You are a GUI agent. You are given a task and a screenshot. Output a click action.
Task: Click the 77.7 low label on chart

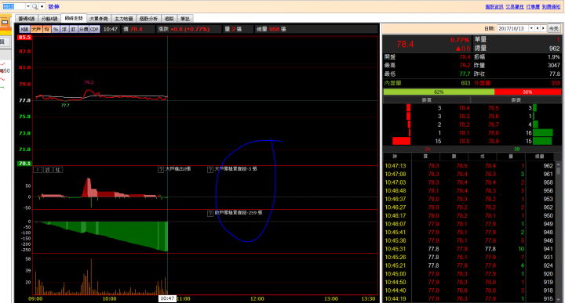click(x=65, y=106)
